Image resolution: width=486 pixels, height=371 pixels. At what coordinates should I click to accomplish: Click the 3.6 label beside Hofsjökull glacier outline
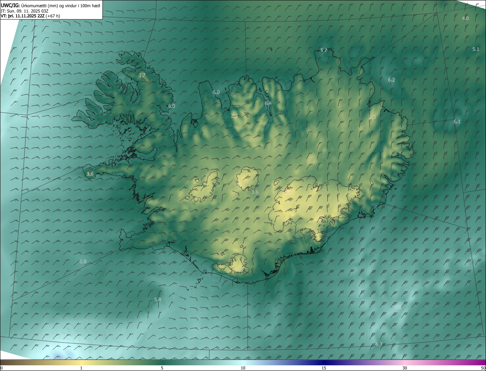click(255, 192)
